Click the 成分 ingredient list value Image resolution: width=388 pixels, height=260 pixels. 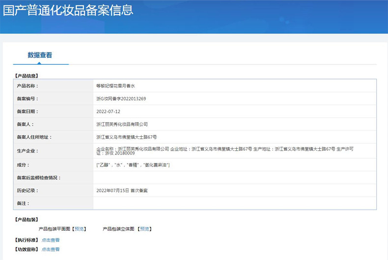[x=133, y=165]
